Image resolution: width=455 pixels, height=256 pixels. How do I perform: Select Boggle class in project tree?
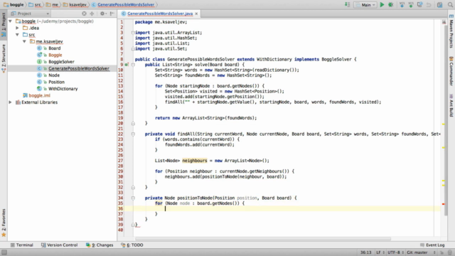pos(55,55)
